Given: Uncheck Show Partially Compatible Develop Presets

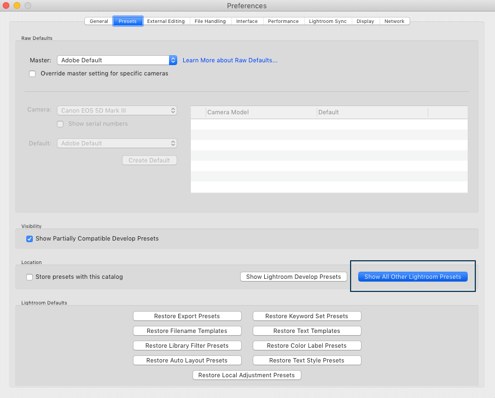Looking at the screenshot, I should point(30,239).
